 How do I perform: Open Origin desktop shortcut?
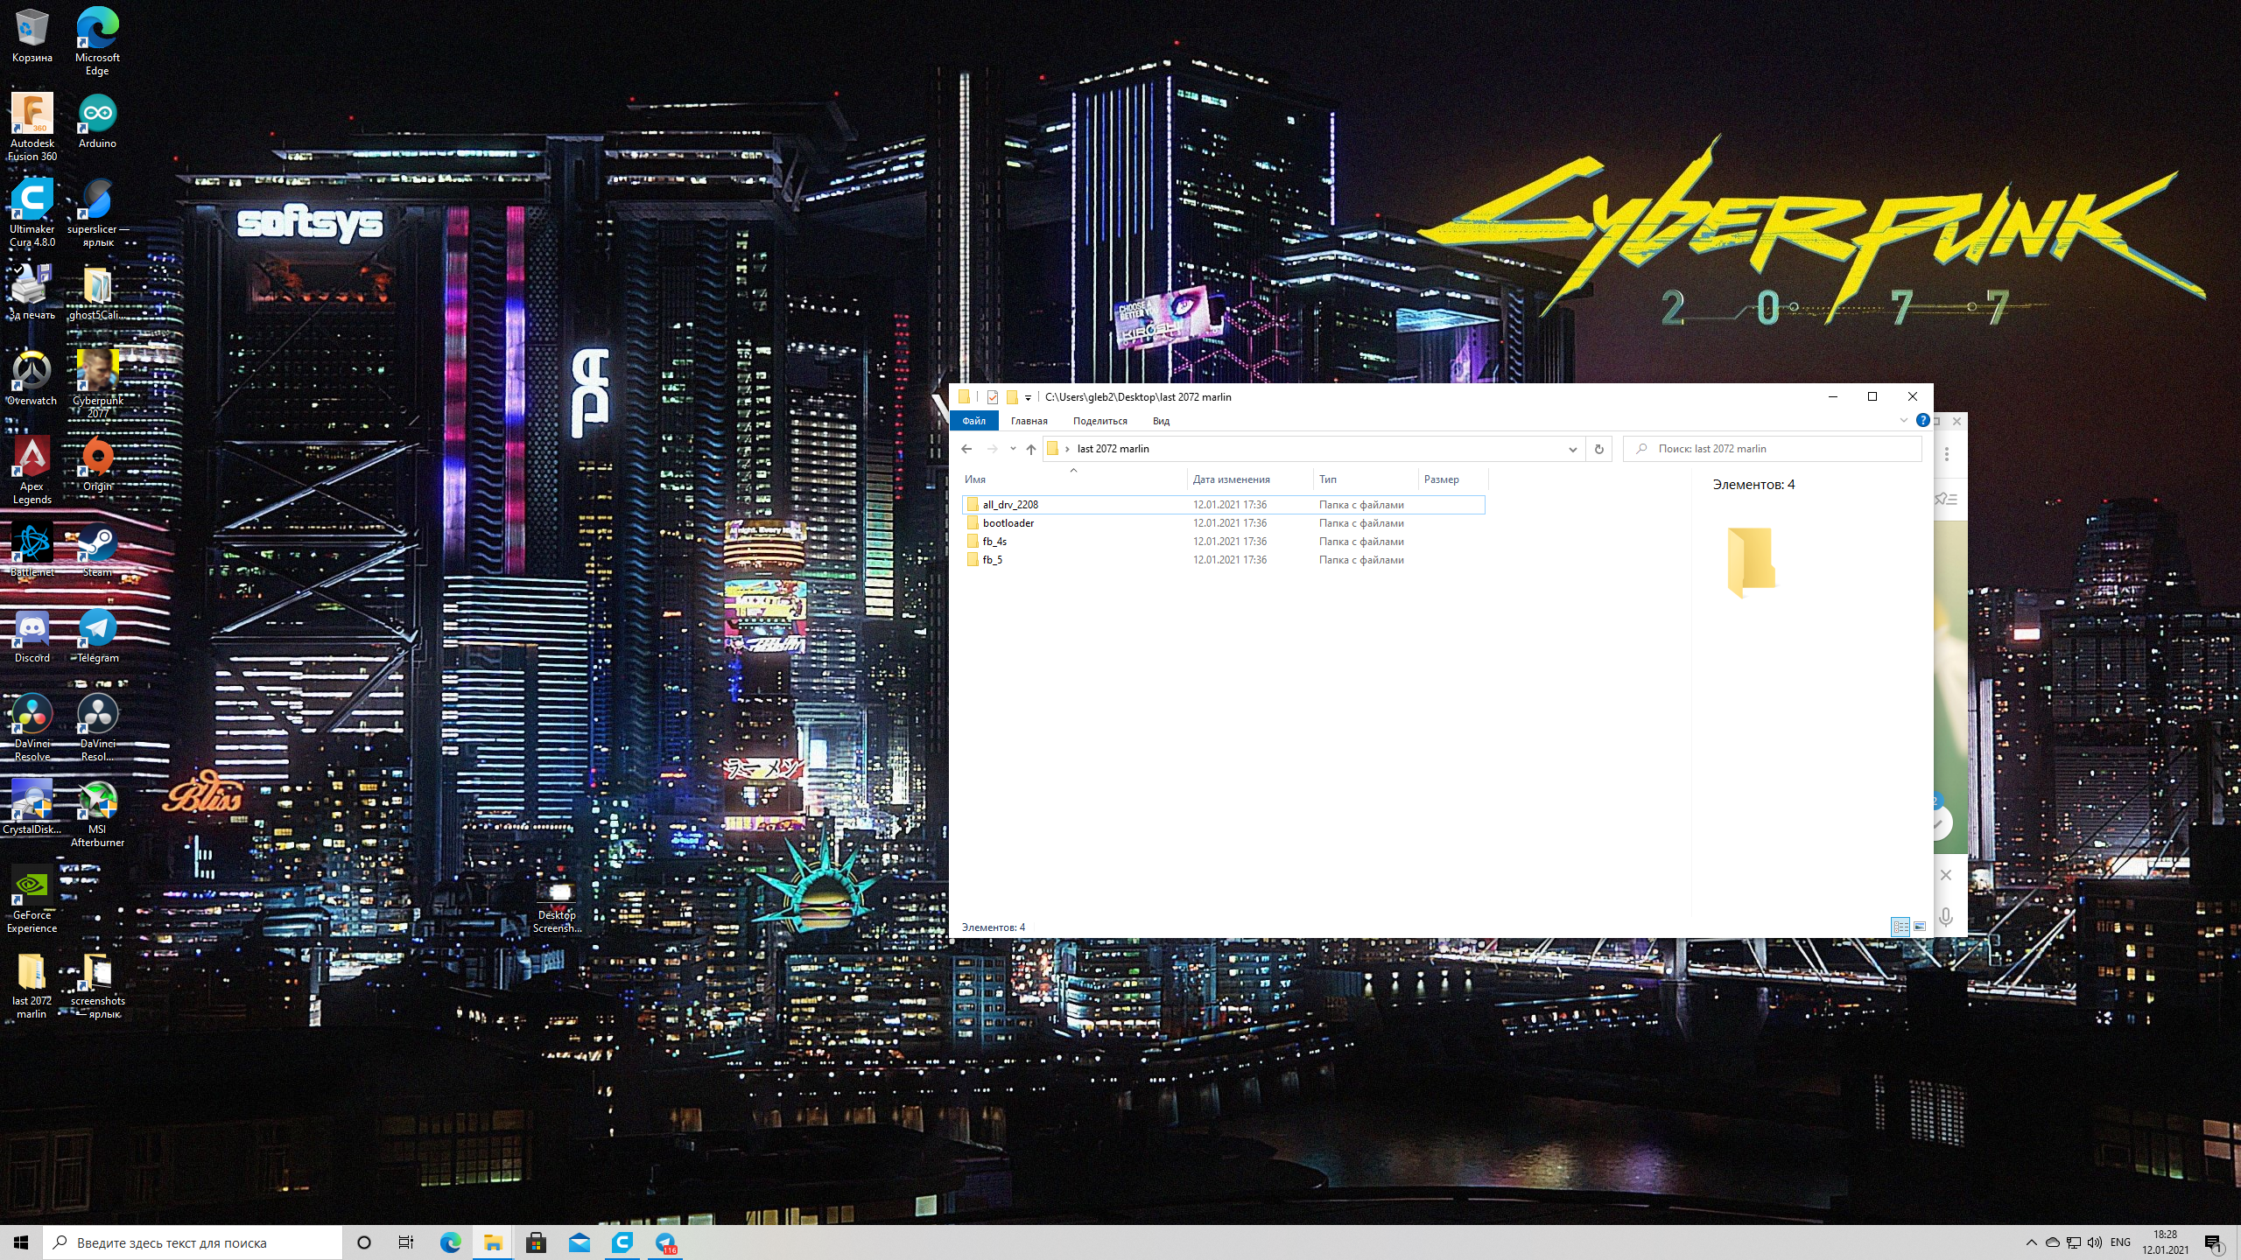pos(97,464)
